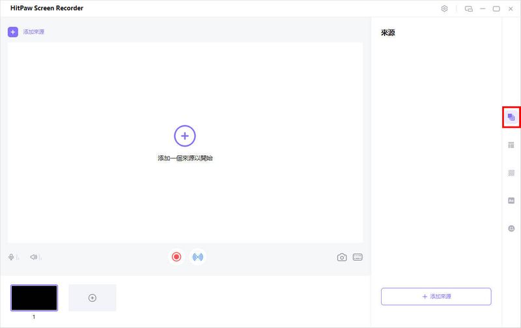Click the purple plus icon beside 添加來源

[x=13, y=32]
